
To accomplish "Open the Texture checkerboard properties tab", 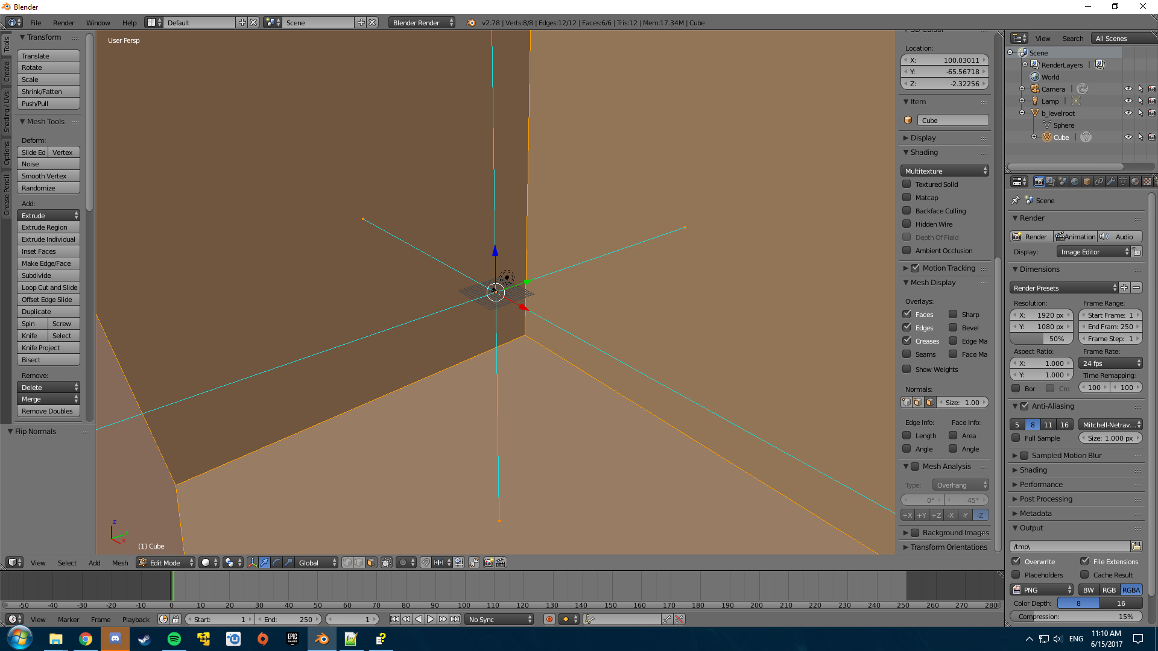I will click(x=1147, y=181).
